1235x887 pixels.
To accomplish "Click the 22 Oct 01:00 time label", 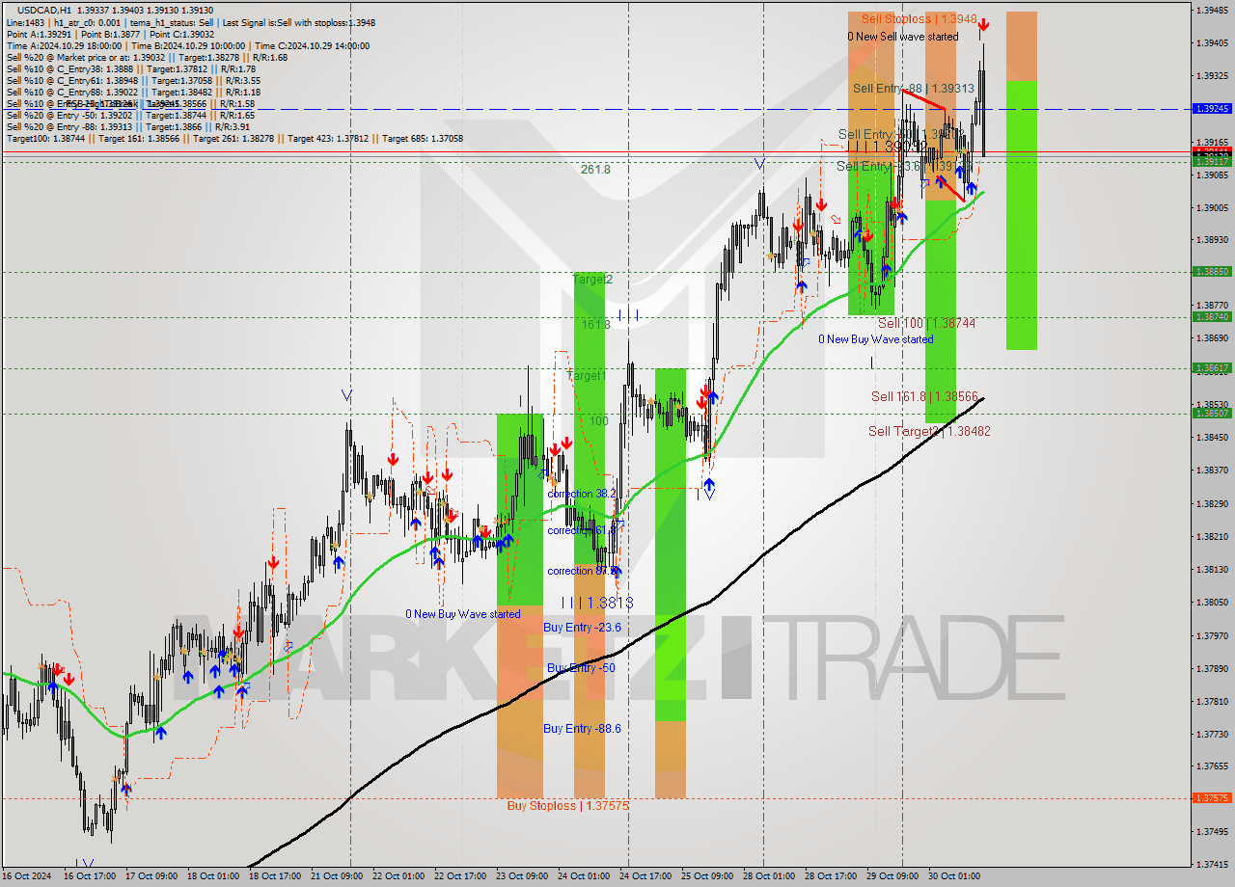I will pos(398,876).
